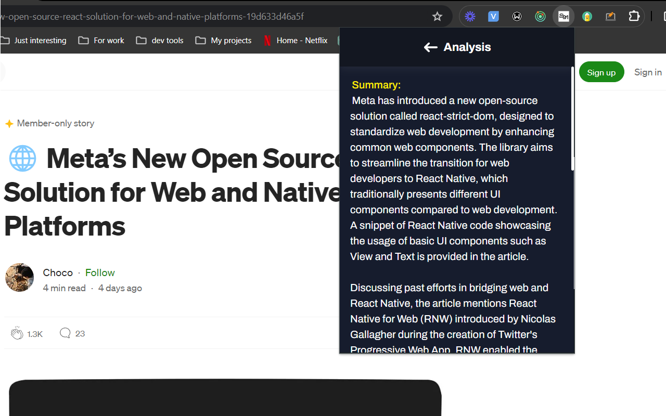Open the laptop with pencil extension
This screenshot has width=666, height=416.
610,17
